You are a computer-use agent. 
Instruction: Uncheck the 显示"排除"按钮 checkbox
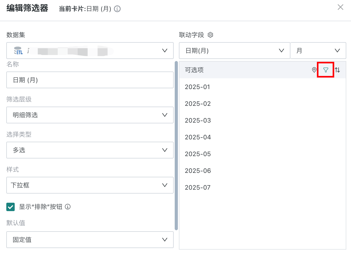(10, 207)
